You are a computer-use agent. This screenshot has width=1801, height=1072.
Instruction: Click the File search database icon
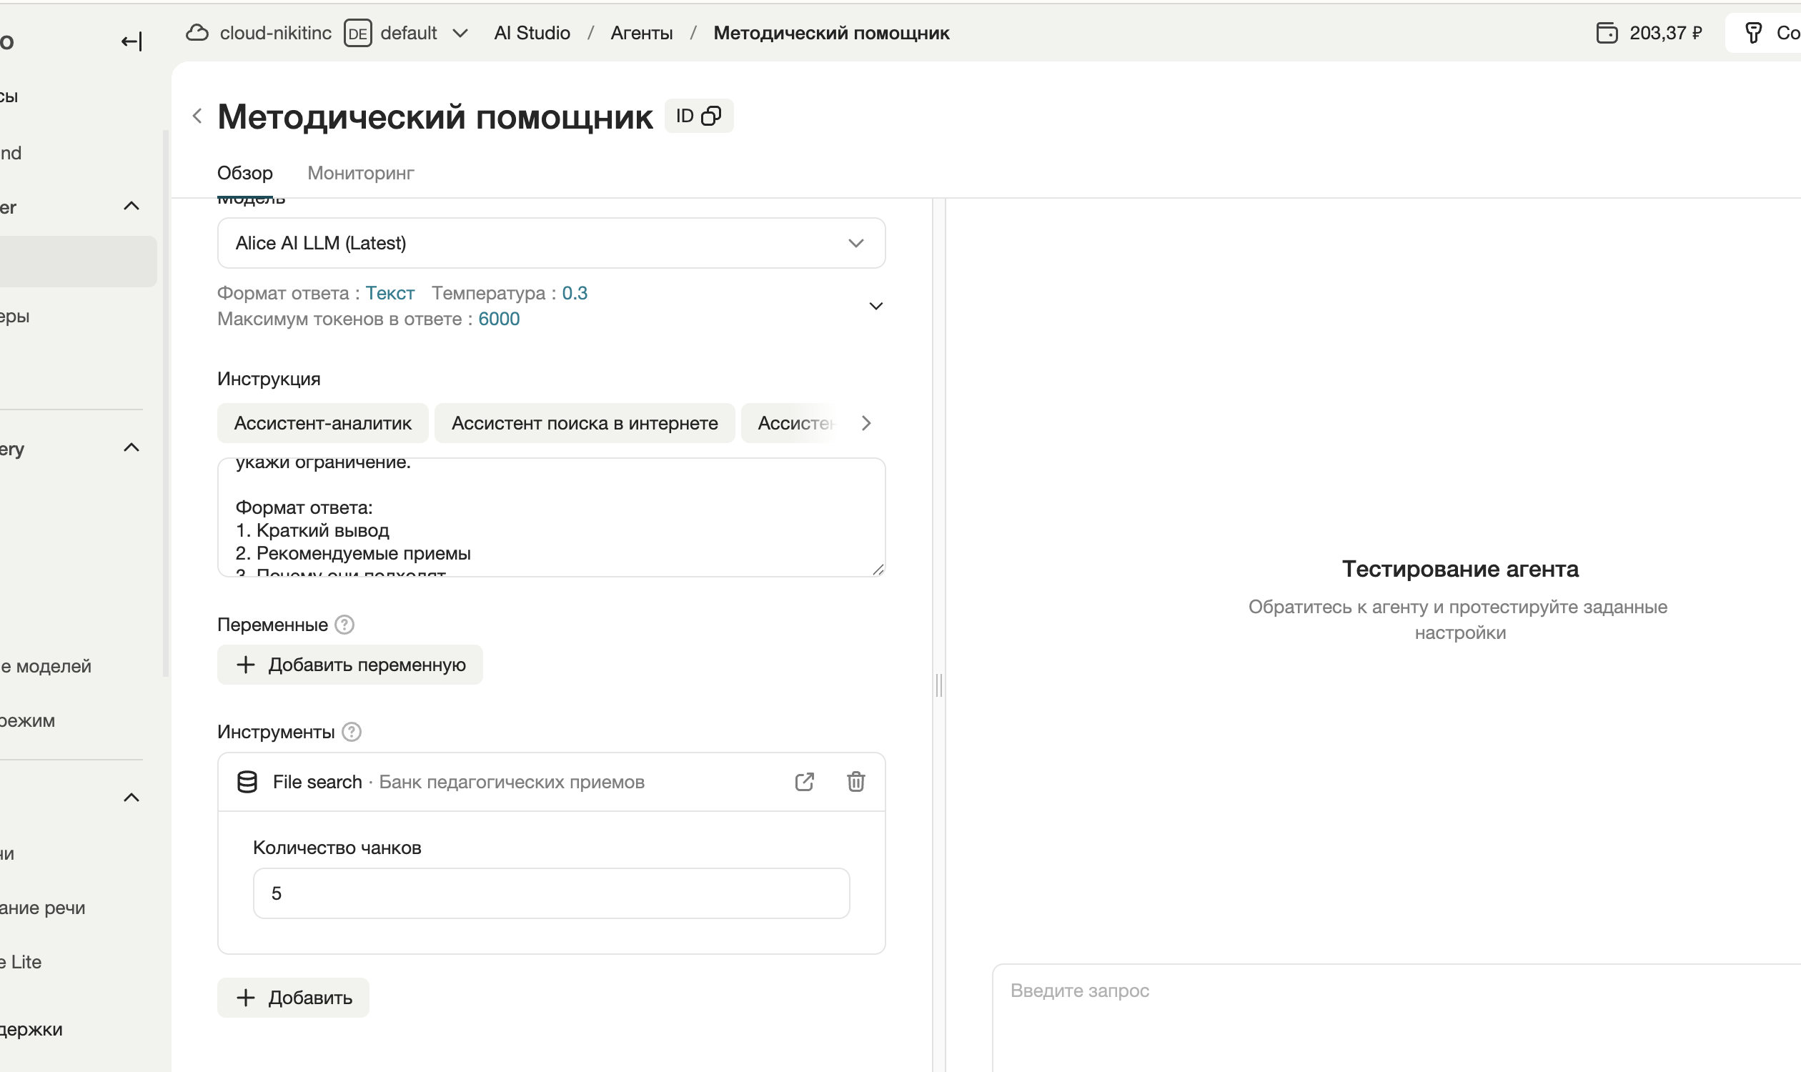pos(247,783)
